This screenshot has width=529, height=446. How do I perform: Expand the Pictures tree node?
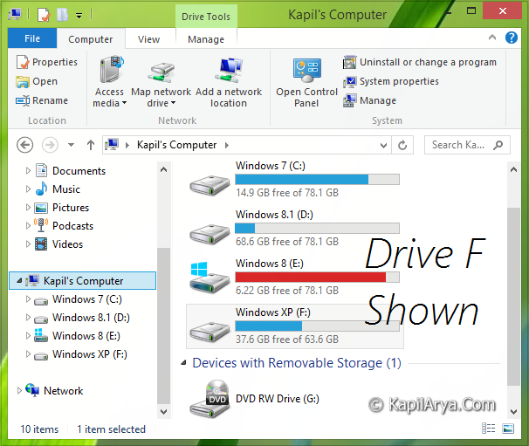pos(28,208)
